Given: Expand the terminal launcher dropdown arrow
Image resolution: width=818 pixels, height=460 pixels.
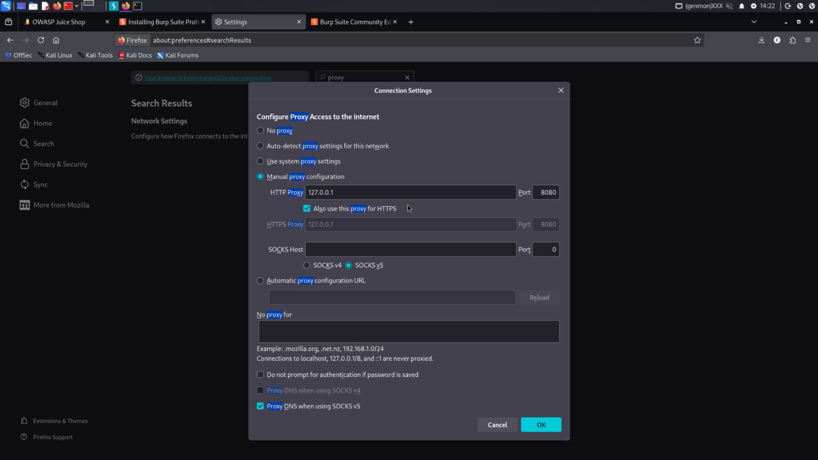Looking at the screenshot, I should 76,6.
